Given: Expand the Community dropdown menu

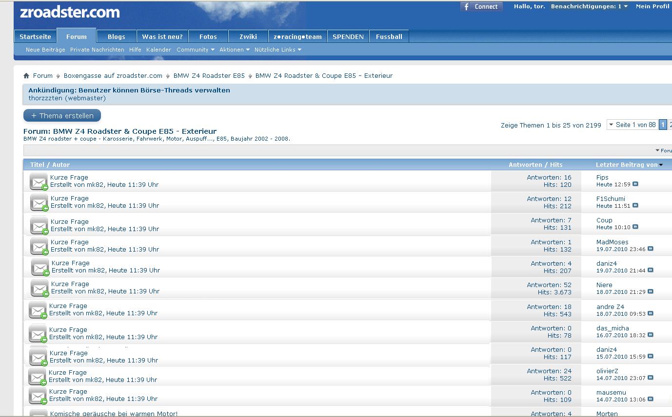Looking at the screenshot, I should pyautogui.click(x=195, y=50).
